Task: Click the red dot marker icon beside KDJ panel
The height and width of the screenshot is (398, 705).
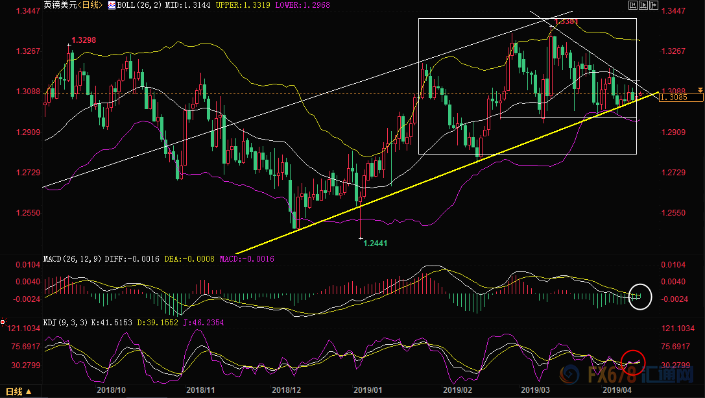Action: pyautogui.click(x=3, y=322)
